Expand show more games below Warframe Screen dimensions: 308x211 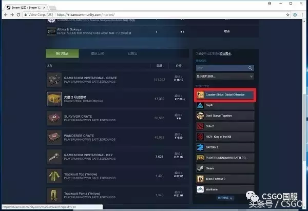click(225, 198)
